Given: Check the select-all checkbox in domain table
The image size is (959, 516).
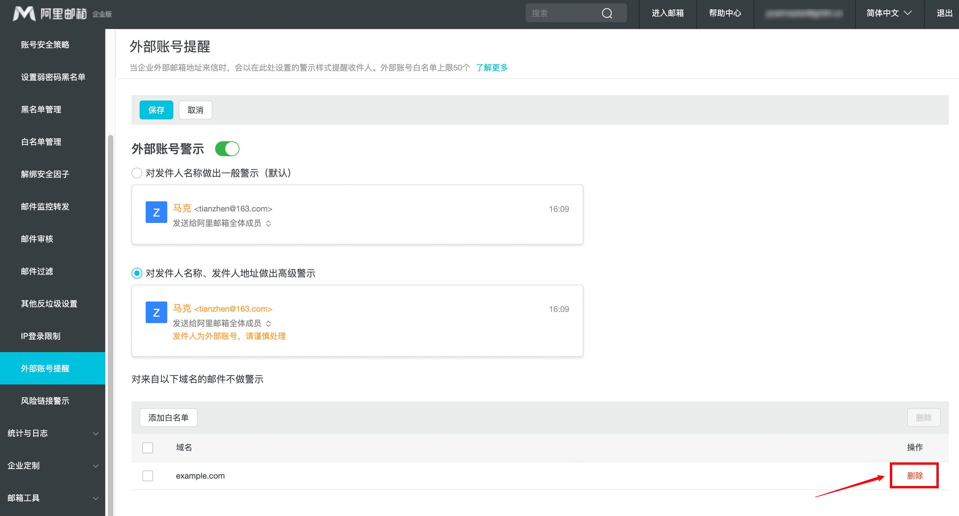Looking at the screenshot, I should pyautogui.click(x=148, y=448).
